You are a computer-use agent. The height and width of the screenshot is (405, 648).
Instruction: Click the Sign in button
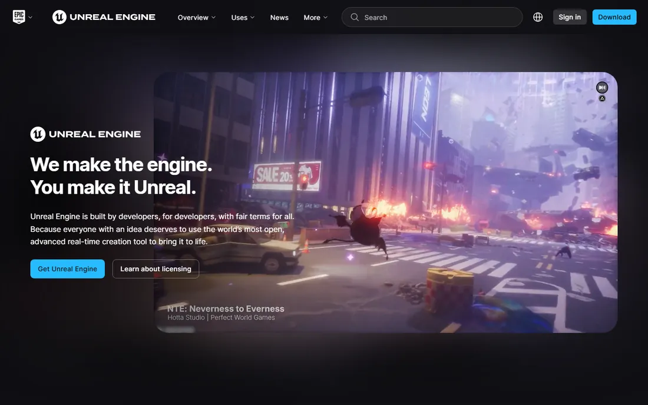[x=570, y=17]
